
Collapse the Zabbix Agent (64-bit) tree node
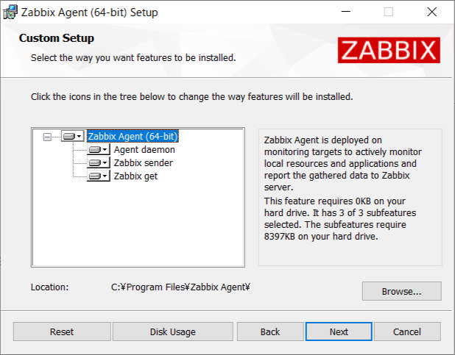point(47,137)
